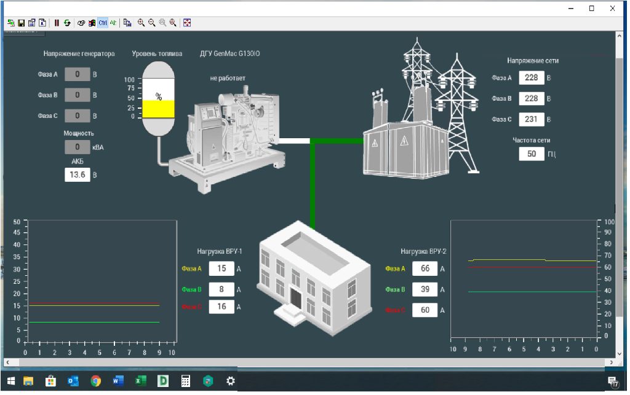Screen dimensions: 630x395
Task: Toggle the Alt key mode button
Action: (113, 23)
